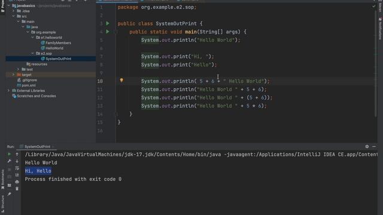
Task: Open the Bookmarks tool window
Action: pos(2,179)
